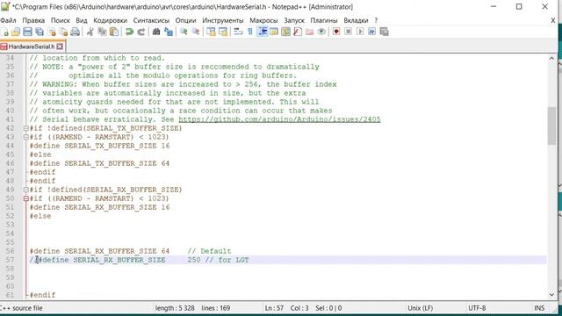The image size is (562, 316).
Task: Toggle show all characters pilcrow icon
Action: pyautogui.click(x=250, y=32)
